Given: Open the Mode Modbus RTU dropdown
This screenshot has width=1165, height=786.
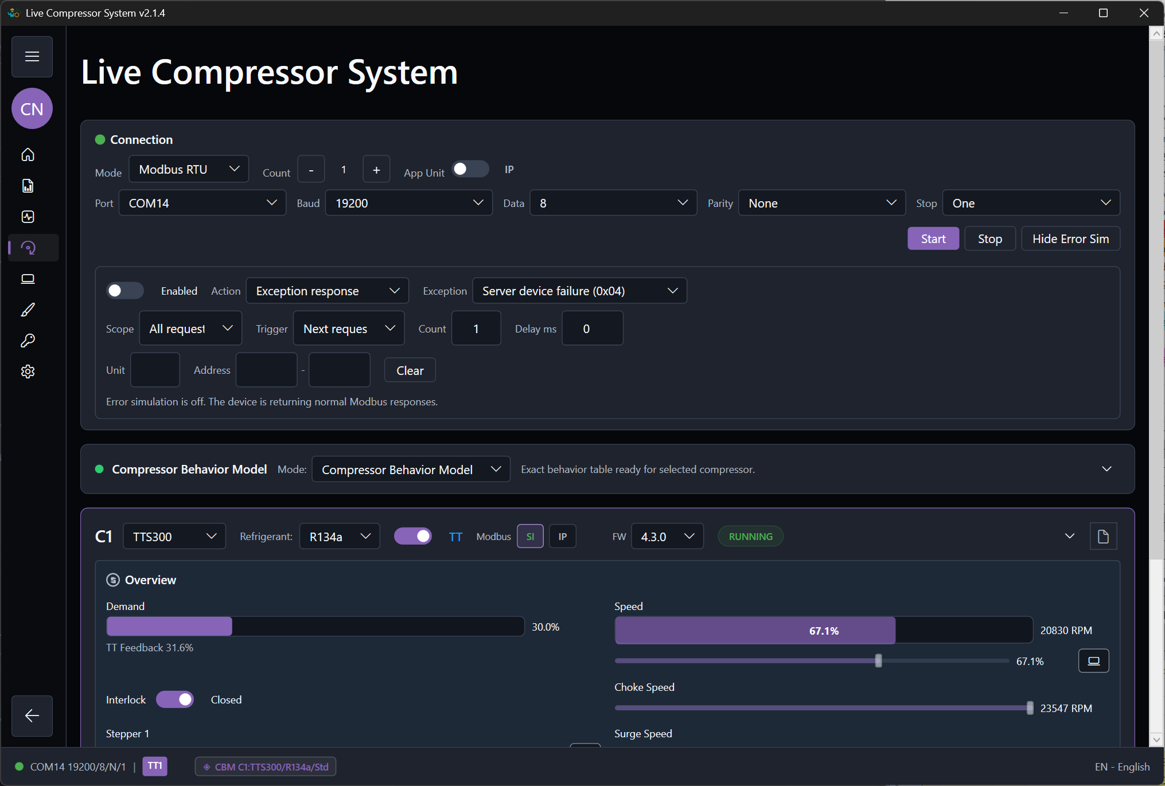Looking at the screenshot, I should [189, 169].
